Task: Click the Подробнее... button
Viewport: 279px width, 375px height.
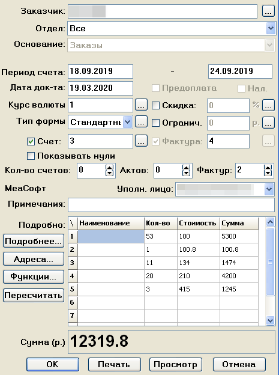Action: pos(34,241)
